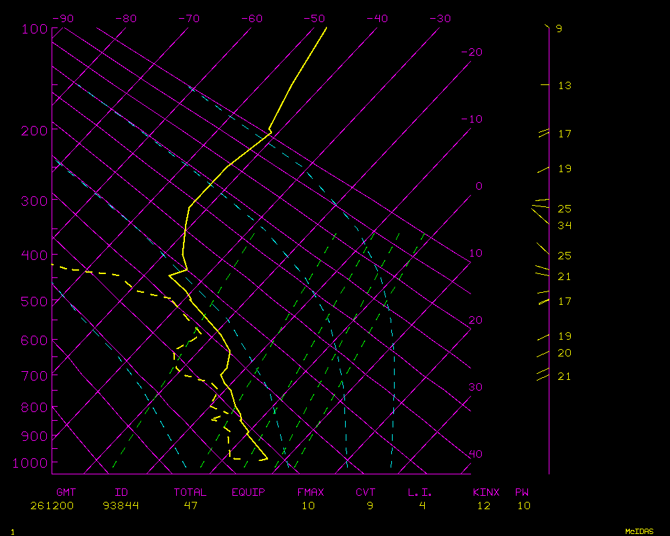Click the Total Totals value 47

[190, 506]
